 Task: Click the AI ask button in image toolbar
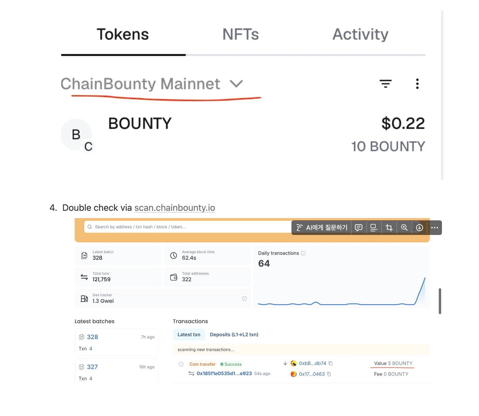[x=322, y=227]
